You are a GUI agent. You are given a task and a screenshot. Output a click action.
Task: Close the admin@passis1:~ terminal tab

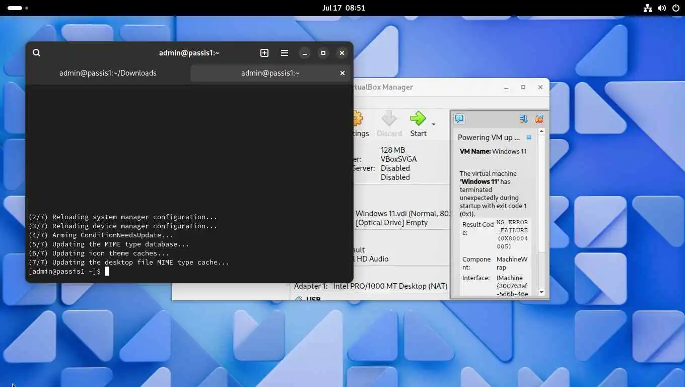342,73
